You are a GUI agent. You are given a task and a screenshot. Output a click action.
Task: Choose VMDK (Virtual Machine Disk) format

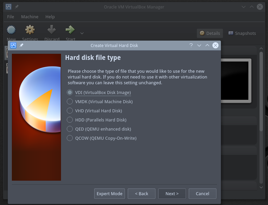[x=100, y=101]
